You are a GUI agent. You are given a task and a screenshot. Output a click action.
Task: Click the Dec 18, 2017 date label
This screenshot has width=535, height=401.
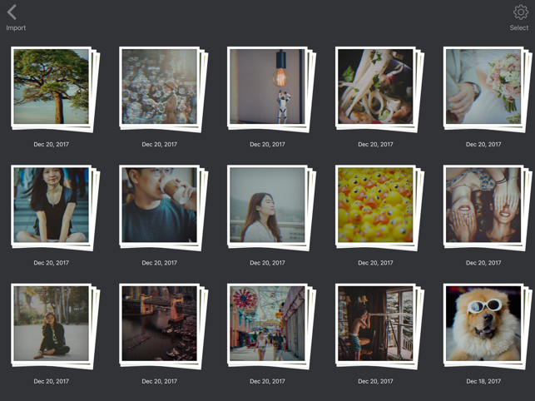[x=483, y=381]
